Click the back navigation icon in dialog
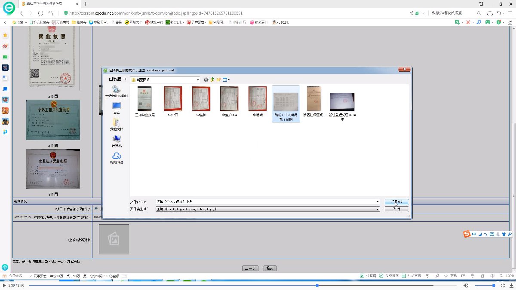This screenshot has height=290, width=516. (206, 79)
